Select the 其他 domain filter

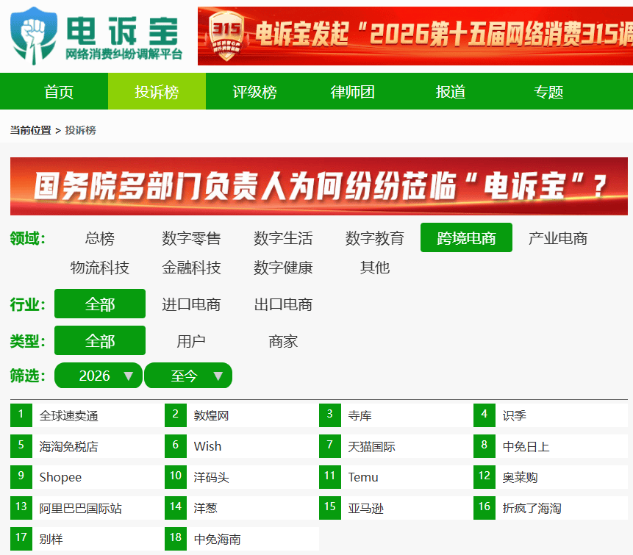[375, 267]
